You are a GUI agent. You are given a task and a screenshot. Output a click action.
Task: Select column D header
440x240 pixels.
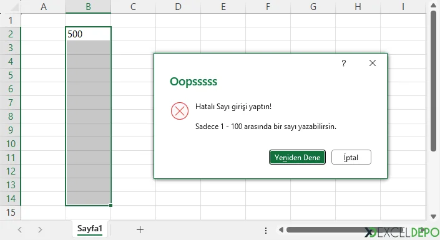pyautogui.click(x=178, y=6)
